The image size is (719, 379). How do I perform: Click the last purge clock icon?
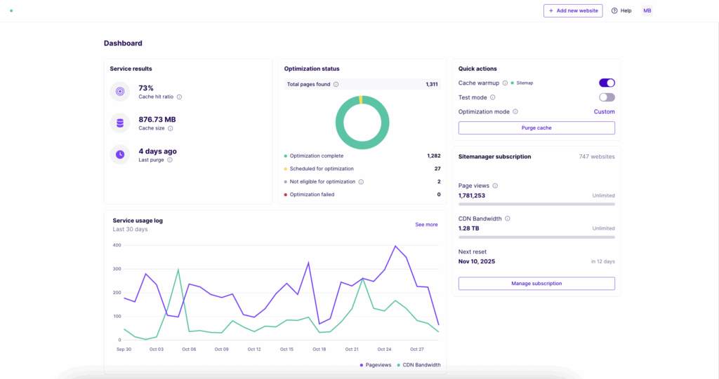120,154
